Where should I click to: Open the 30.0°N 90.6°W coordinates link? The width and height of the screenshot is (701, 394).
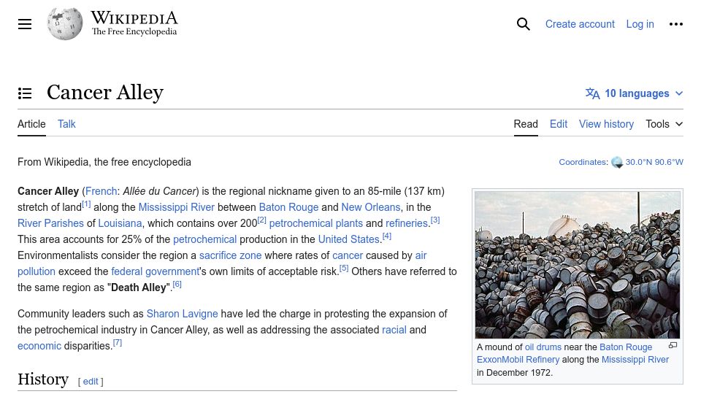(654, 162)
